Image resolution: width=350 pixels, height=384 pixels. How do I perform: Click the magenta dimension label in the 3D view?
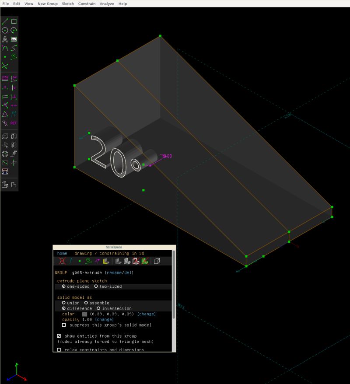[168, 156]
